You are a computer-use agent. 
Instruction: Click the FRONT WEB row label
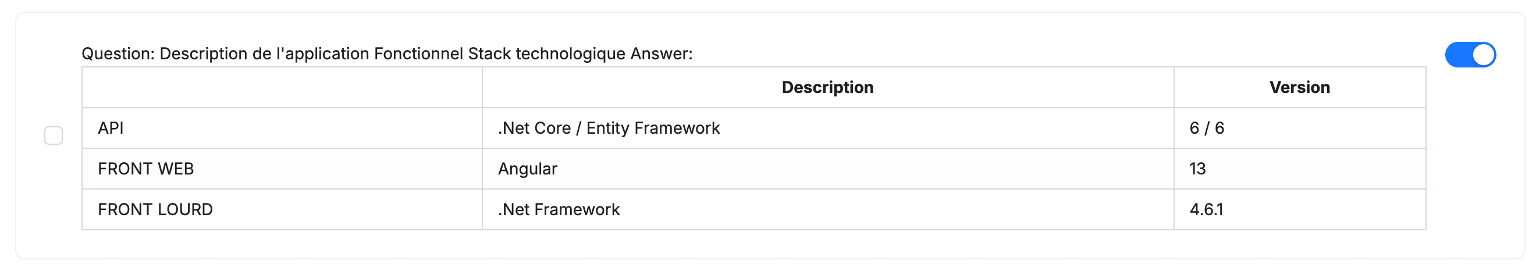point(145,169)
